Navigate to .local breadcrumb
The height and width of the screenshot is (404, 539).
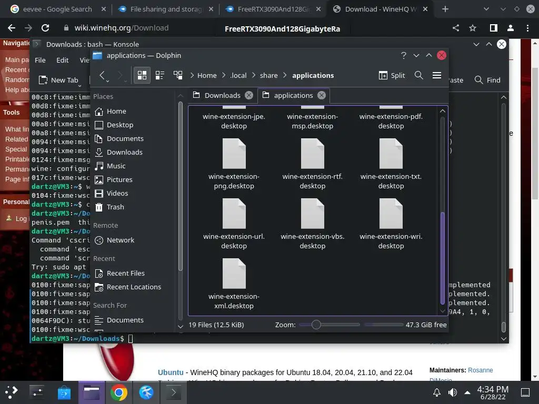point(238,76)
